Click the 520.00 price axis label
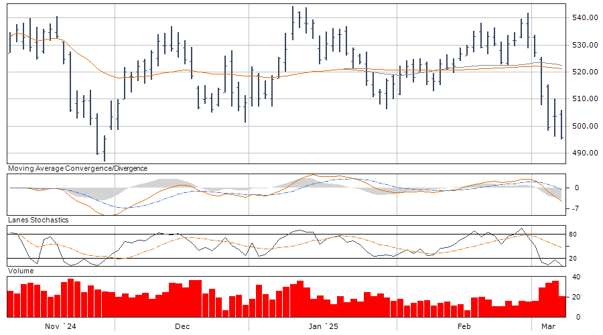The width and height of the screenshot is (603, 335). (x=584, y=72)
